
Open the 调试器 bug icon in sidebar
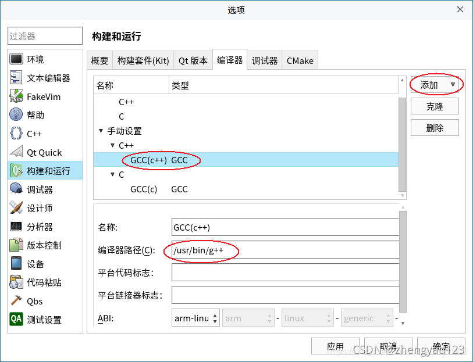click(16, 189)
